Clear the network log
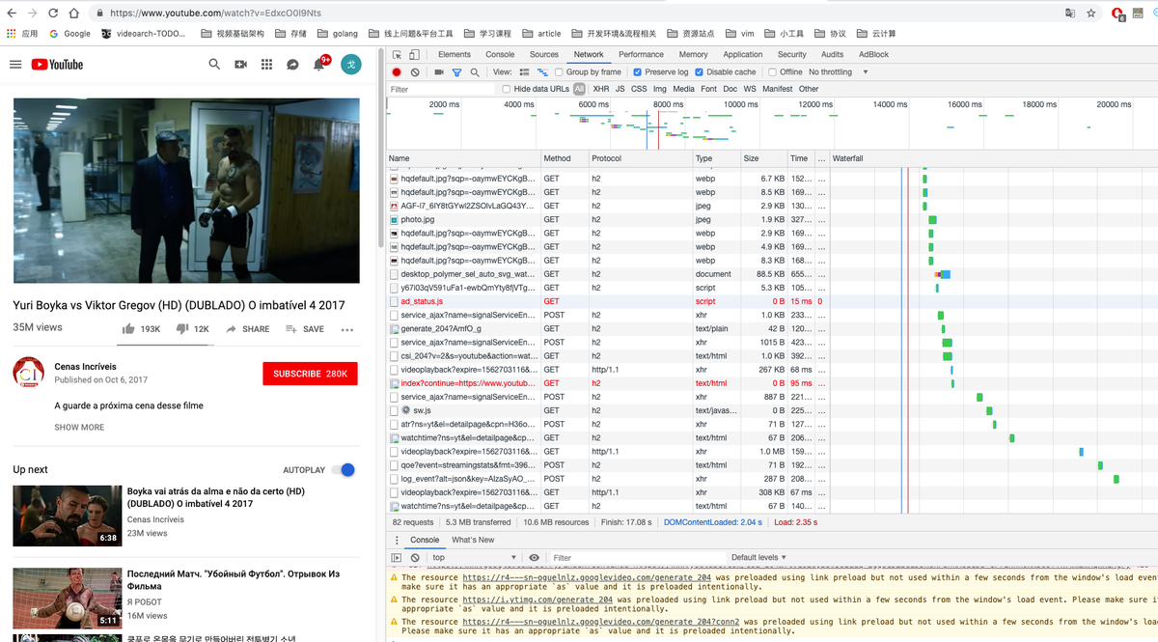Image resolution: width=1158 pixels, height=642 pixels. 415,72
